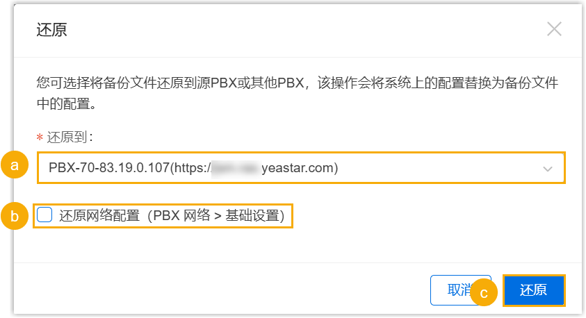586x318 pixels.
Task: Click the 还原 dialog title
Action: [51, 29]
